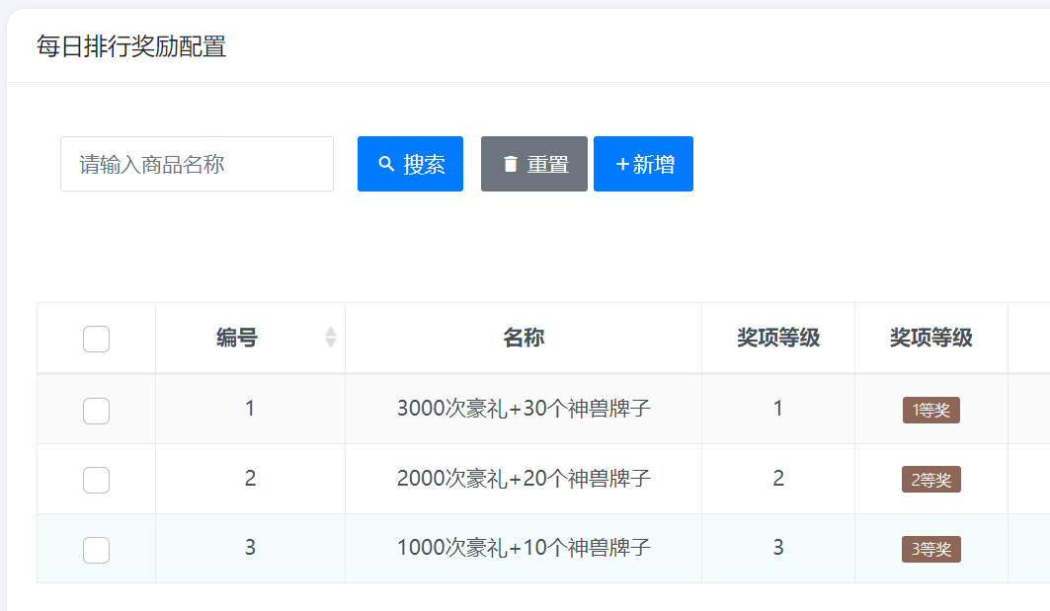Click the 2等奖 brown badge
Image resolution: width=1050 pixels, height=611 pixels.
(930, 480)
